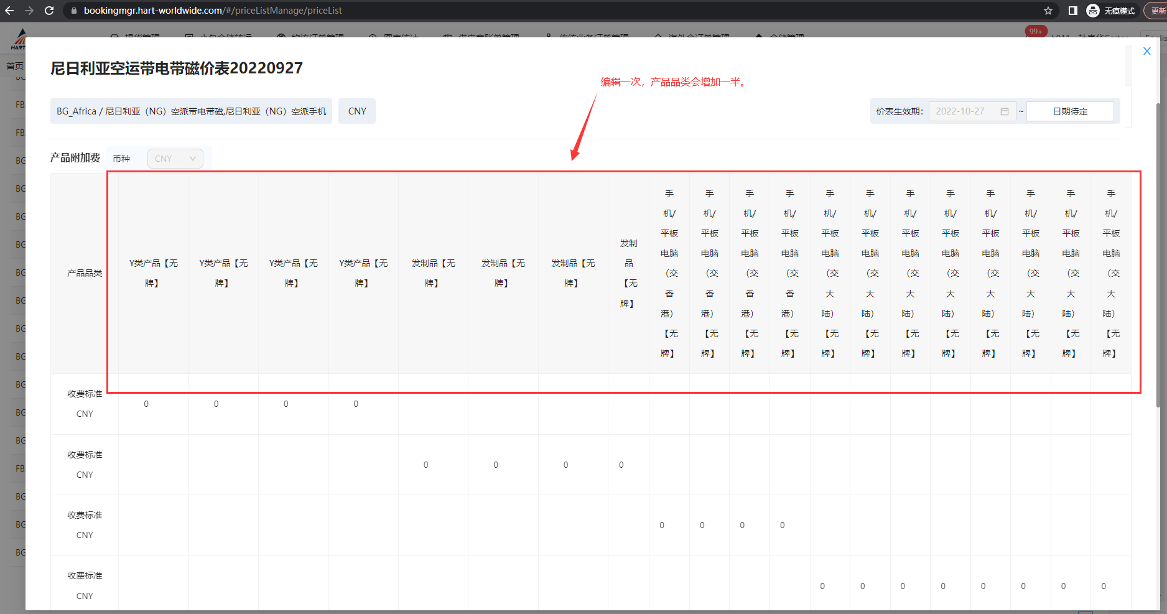Reload the current page
Image resolution: width=1167 pixels, height=614 pixels.
[49, 11]
